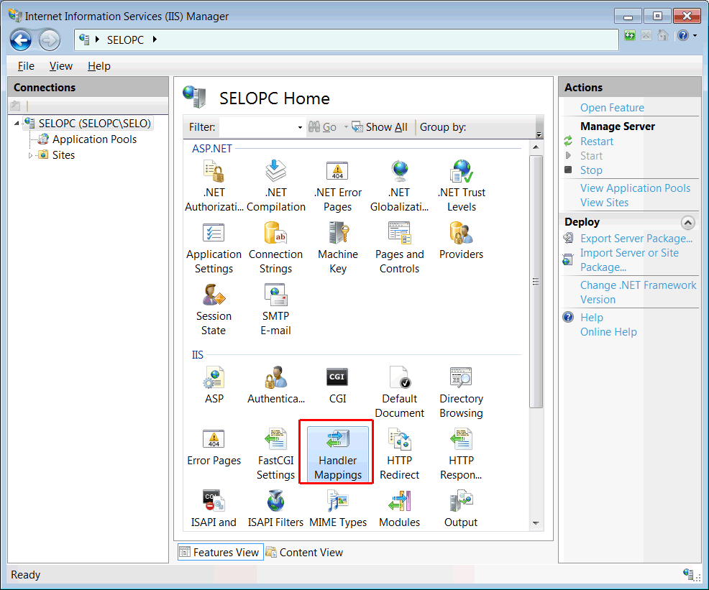Open toolbar overflow options arrow
This screenshot has height=590, width=709.
pyautogui.click(x=539, y=134)
